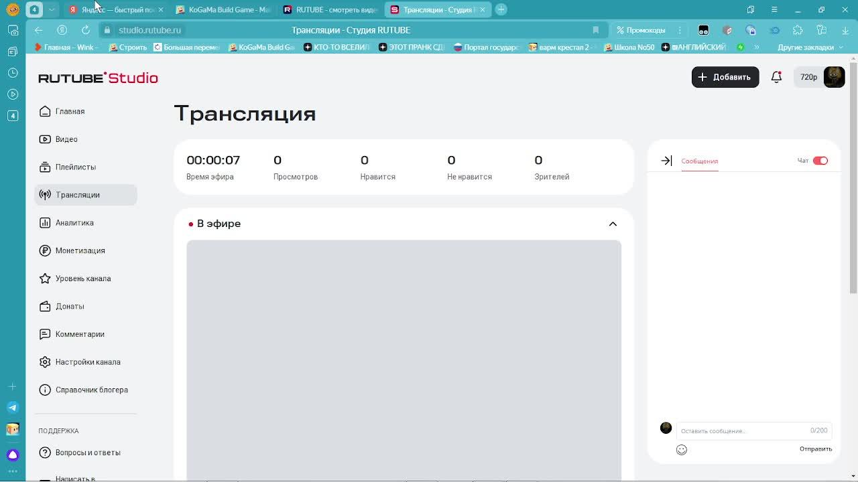The image size is (858, 482).
Task: Open the Главная page in sidebar
Action: click(86, 111)
